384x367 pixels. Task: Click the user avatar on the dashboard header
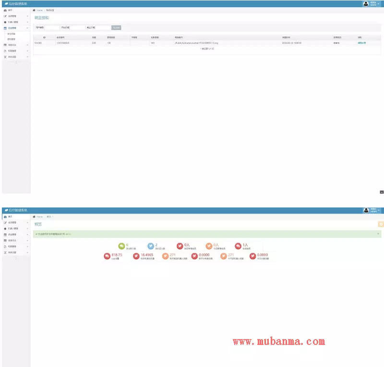tap(366, 210)
